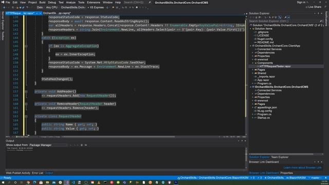Close the HTTPRequestTester.razor editor tab
This screenshot has height=185, width=329.
[x=40, y=13]
